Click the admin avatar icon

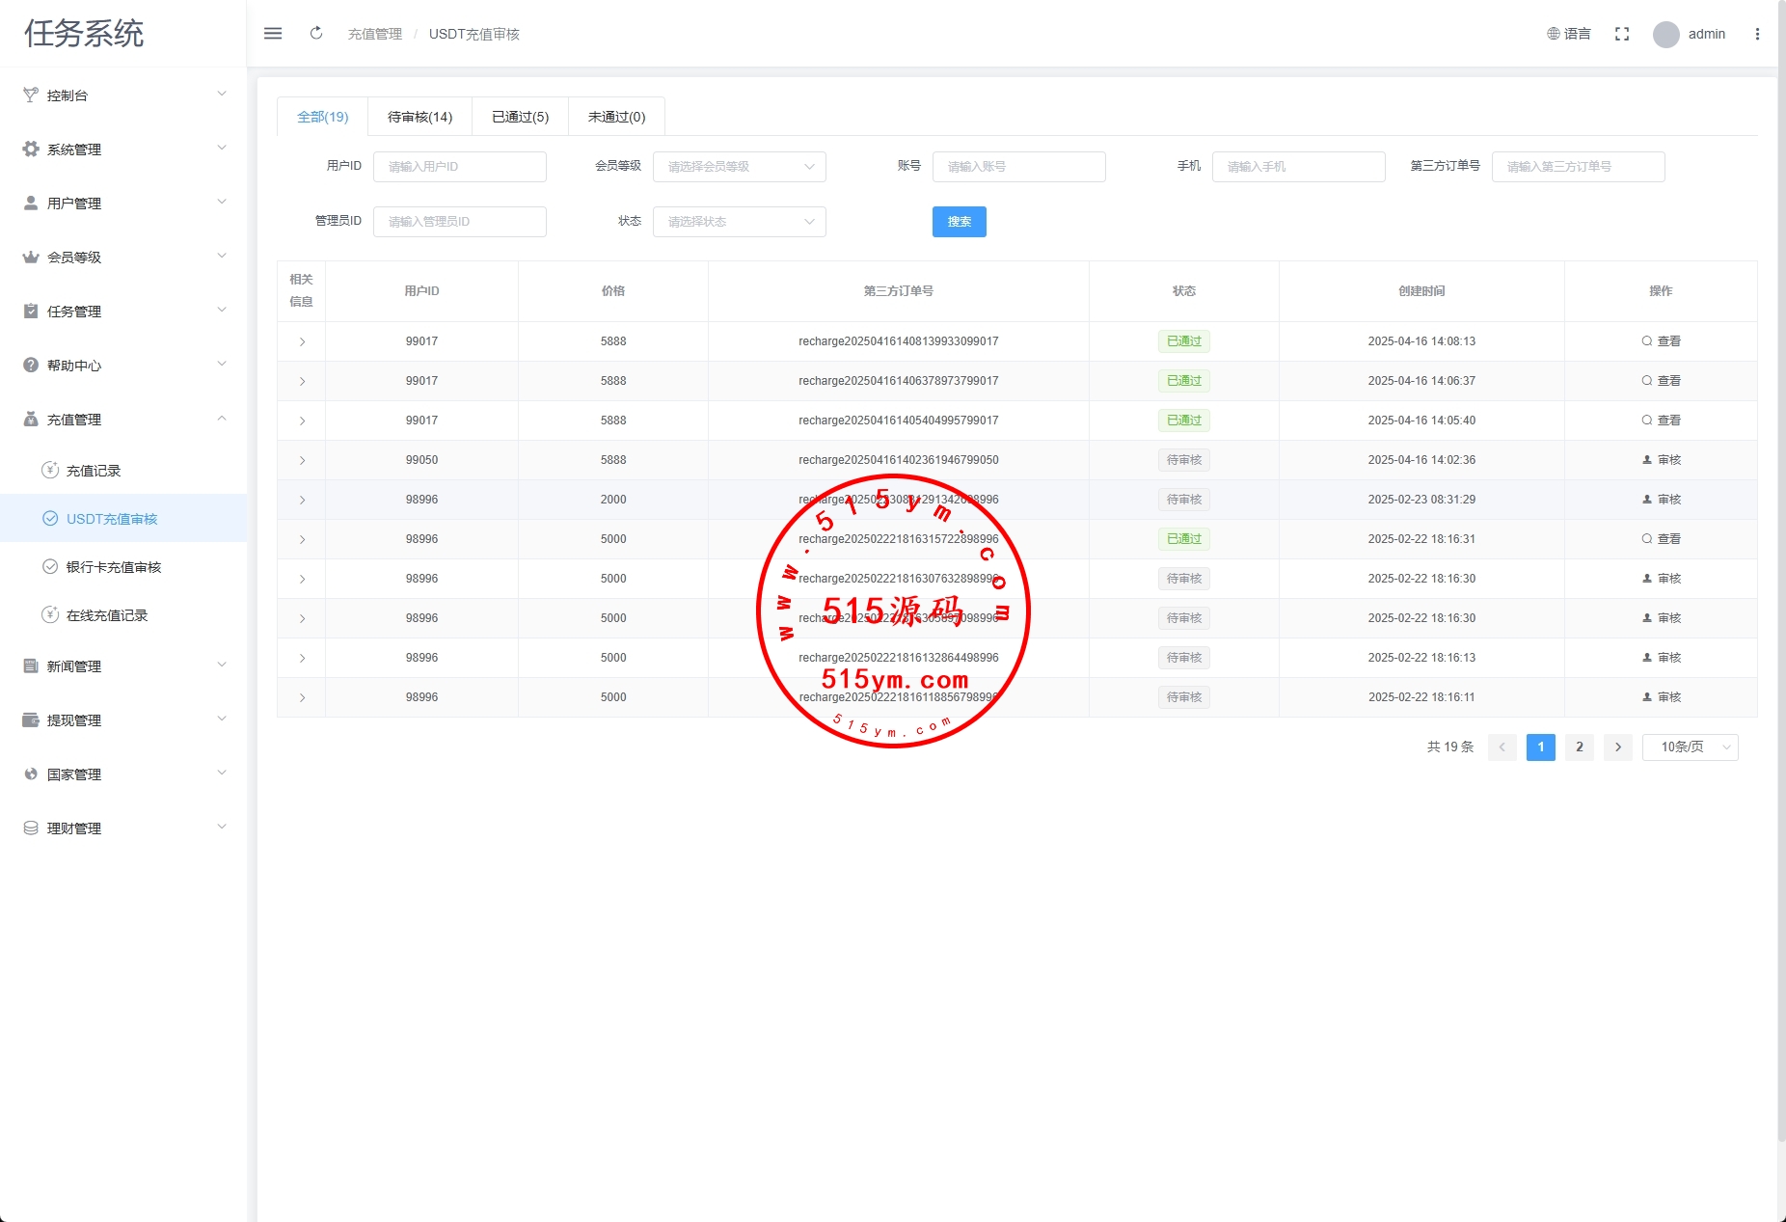[x=1665, y=35]
